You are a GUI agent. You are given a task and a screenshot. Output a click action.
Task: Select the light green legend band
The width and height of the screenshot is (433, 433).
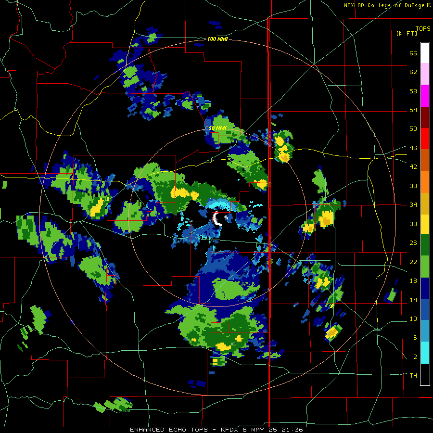click(x=425, y=267)
